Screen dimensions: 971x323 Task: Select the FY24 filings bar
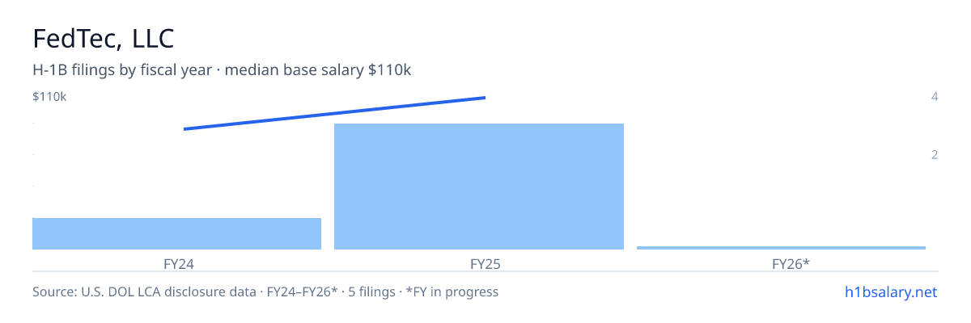coord(176,233)
